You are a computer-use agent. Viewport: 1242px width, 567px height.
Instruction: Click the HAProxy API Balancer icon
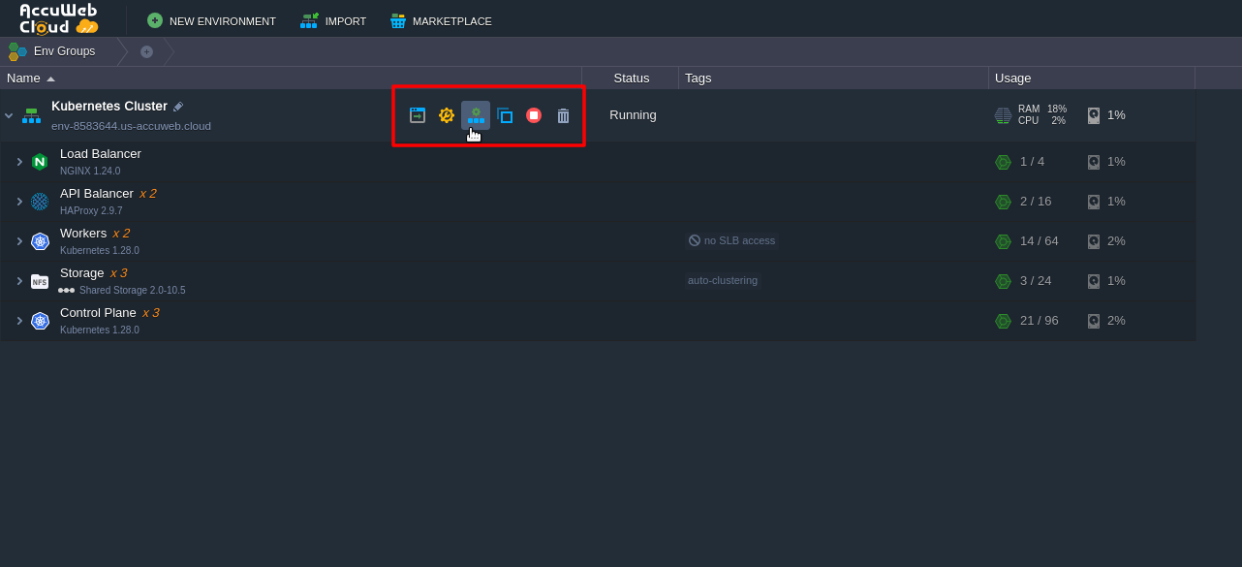point(40,202)
